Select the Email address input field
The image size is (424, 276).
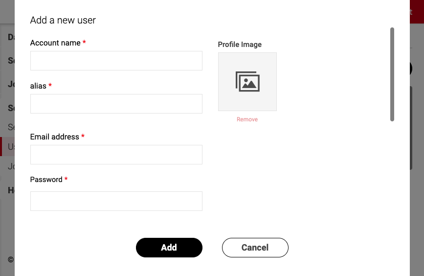116,155
